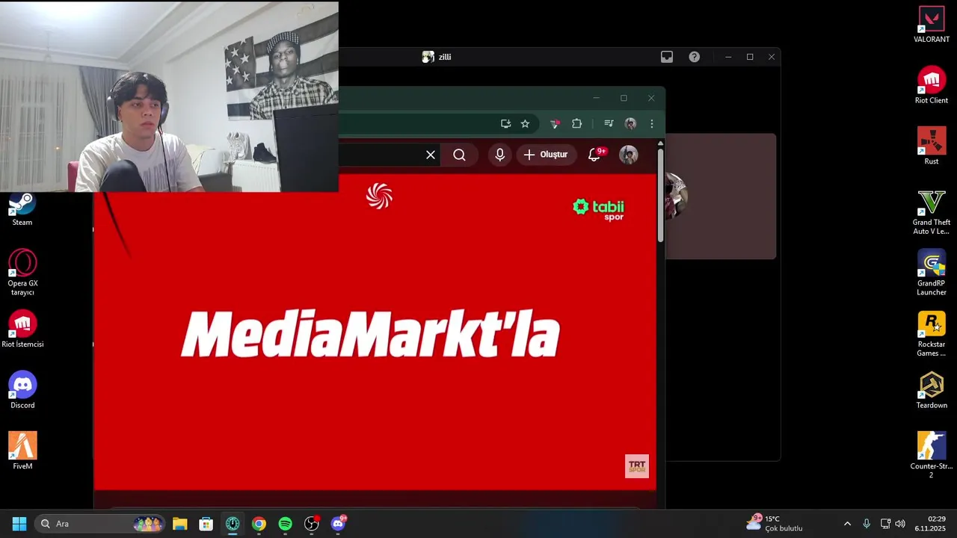Select the Discord desktop shortcut
Image resolution: width=957 pixels, height=538 pixels.
22,390
